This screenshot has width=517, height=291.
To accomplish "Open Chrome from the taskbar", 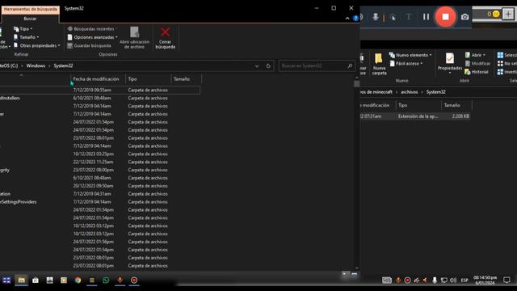I will pyautogui.click(x=78, y=280).
